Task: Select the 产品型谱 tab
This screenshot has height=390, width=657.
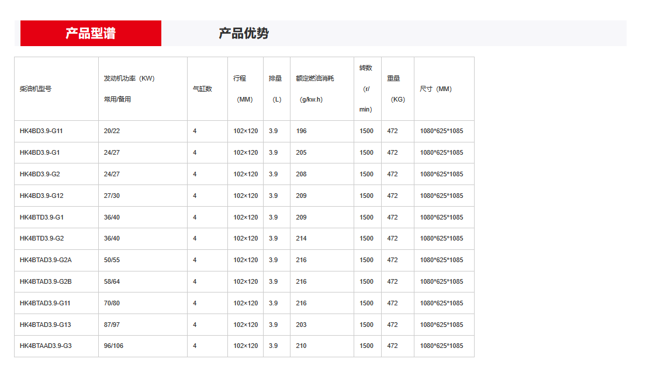Action: pos(91,33)
